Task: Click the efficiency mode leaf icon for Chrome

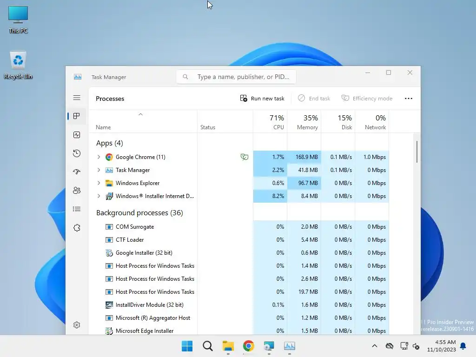Action: pyautogui.click(x=245, y=157)
